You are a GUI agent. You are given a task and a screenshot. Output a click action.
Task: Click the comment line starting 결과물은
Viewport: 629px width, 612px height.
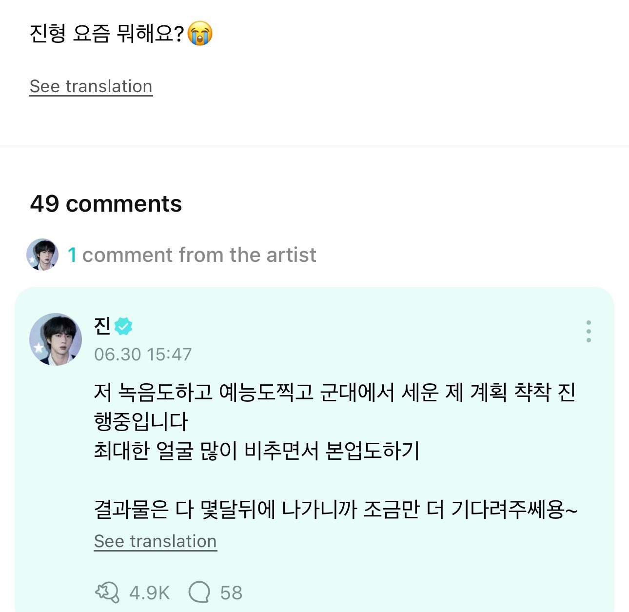(335, 510)
